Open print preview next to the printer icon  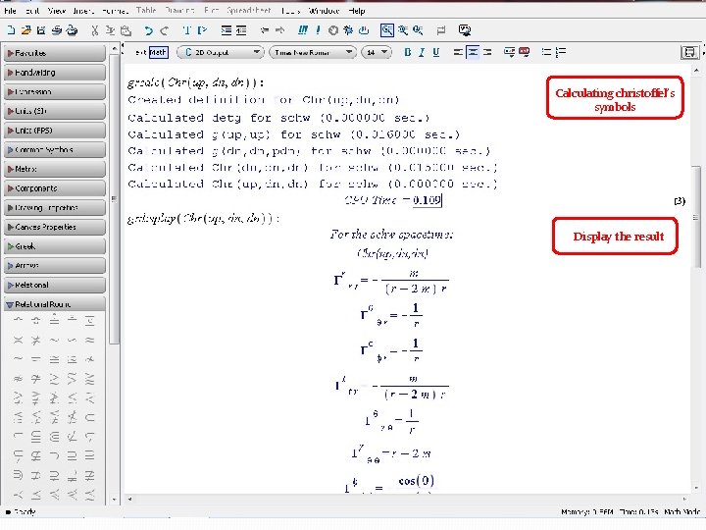72,30
